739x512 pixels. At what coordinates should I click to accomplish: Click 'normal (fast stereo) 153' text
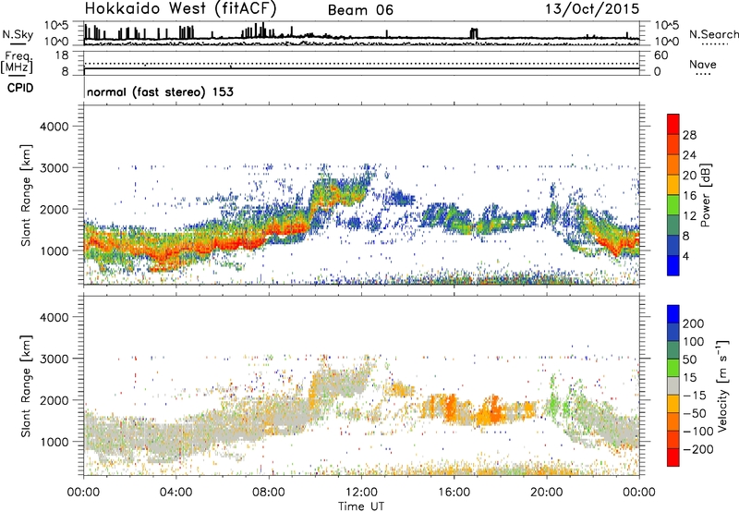point(160,91)
